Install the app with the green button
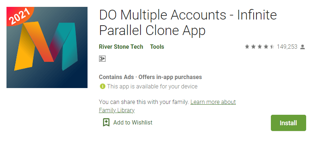 pyautogui.click(x=288, y=123)
